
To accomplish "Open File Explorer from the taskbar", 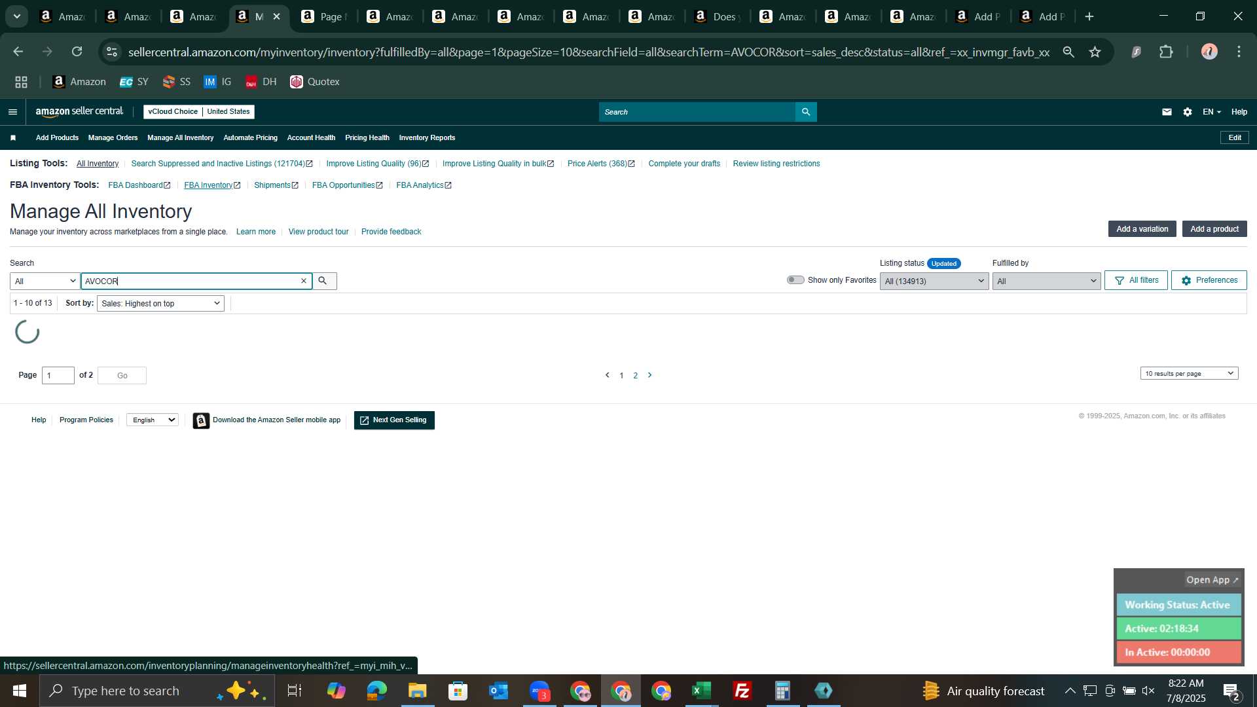I will click(417, 691).
